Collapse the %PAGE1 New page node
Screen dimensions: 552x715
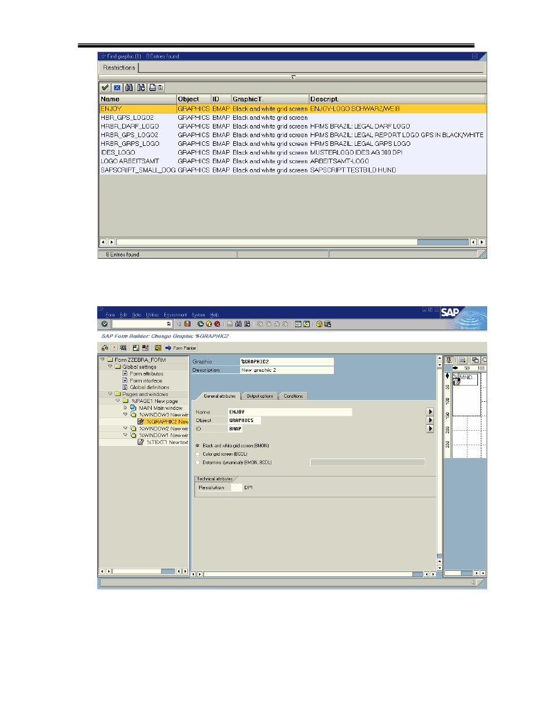[x=118, y=401]
